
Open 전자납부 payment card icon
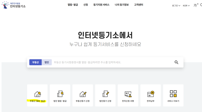pos(151,94)
